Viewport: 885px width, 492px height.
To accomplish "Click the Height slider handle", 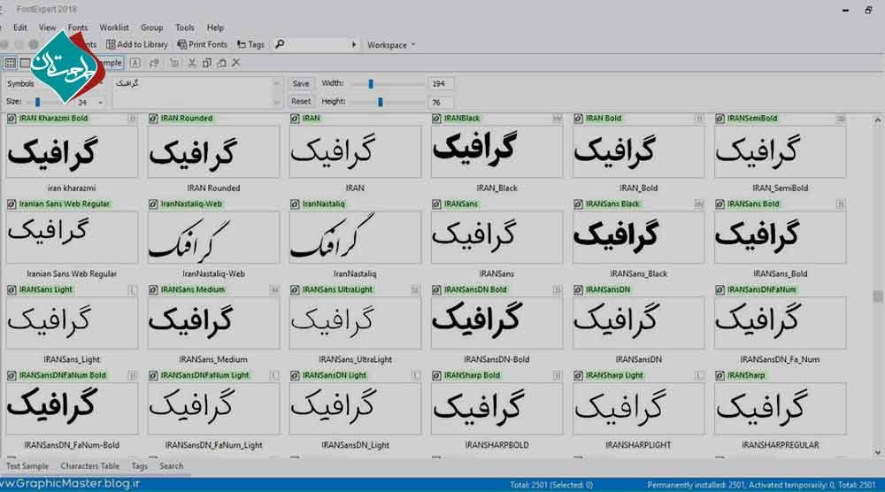I will click(381, 102).
